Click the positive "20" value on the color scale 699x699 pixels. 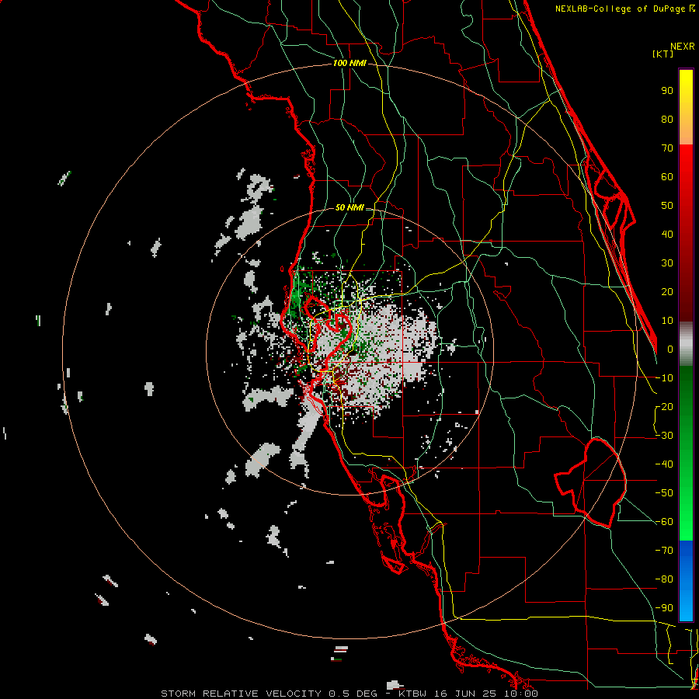[x=667, y=292]
